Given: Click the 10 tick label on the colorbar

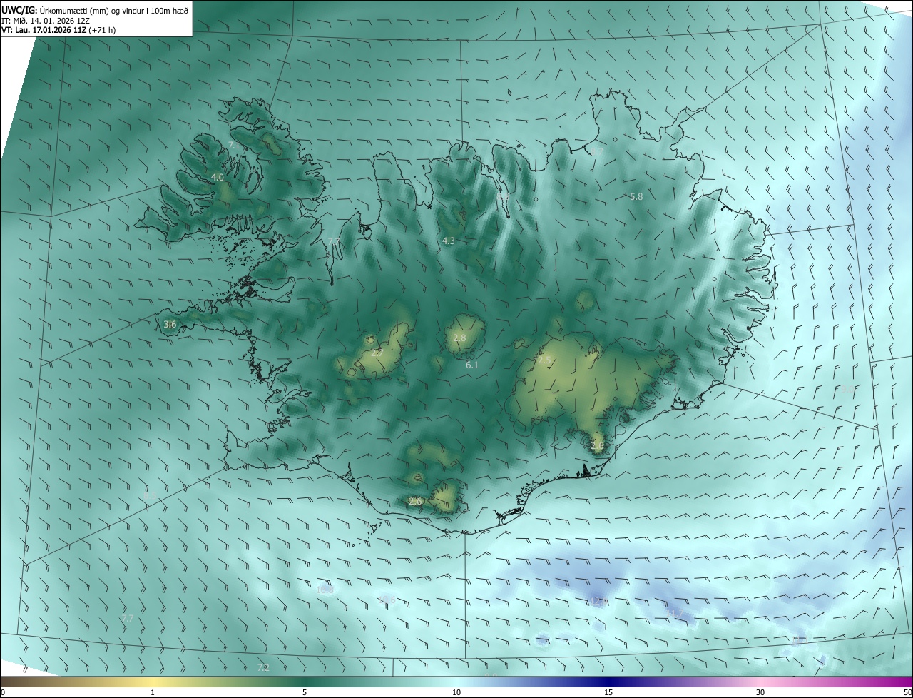Looking at the screenshot, I should click(x=456, y=692).
